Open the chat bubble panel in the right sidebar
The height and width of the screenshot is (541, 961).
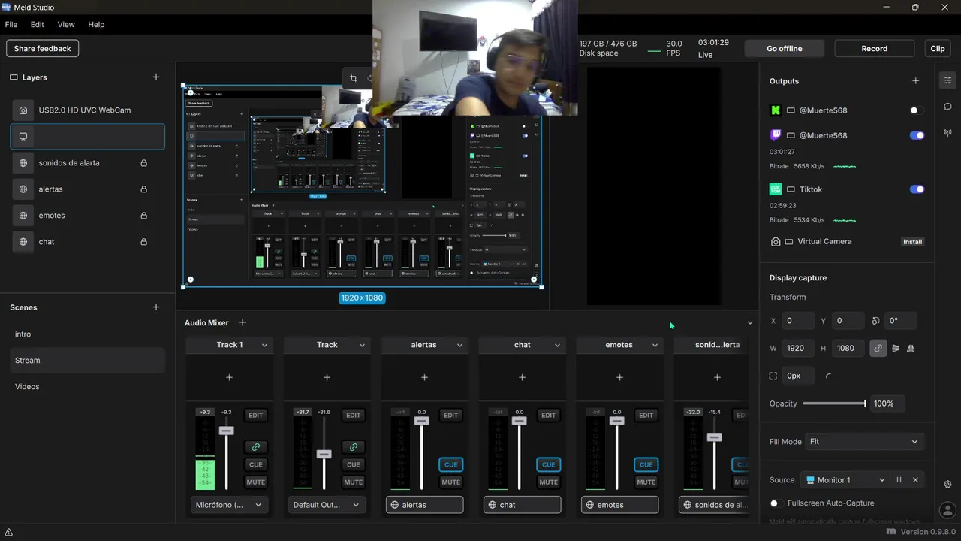click(947, 107)
